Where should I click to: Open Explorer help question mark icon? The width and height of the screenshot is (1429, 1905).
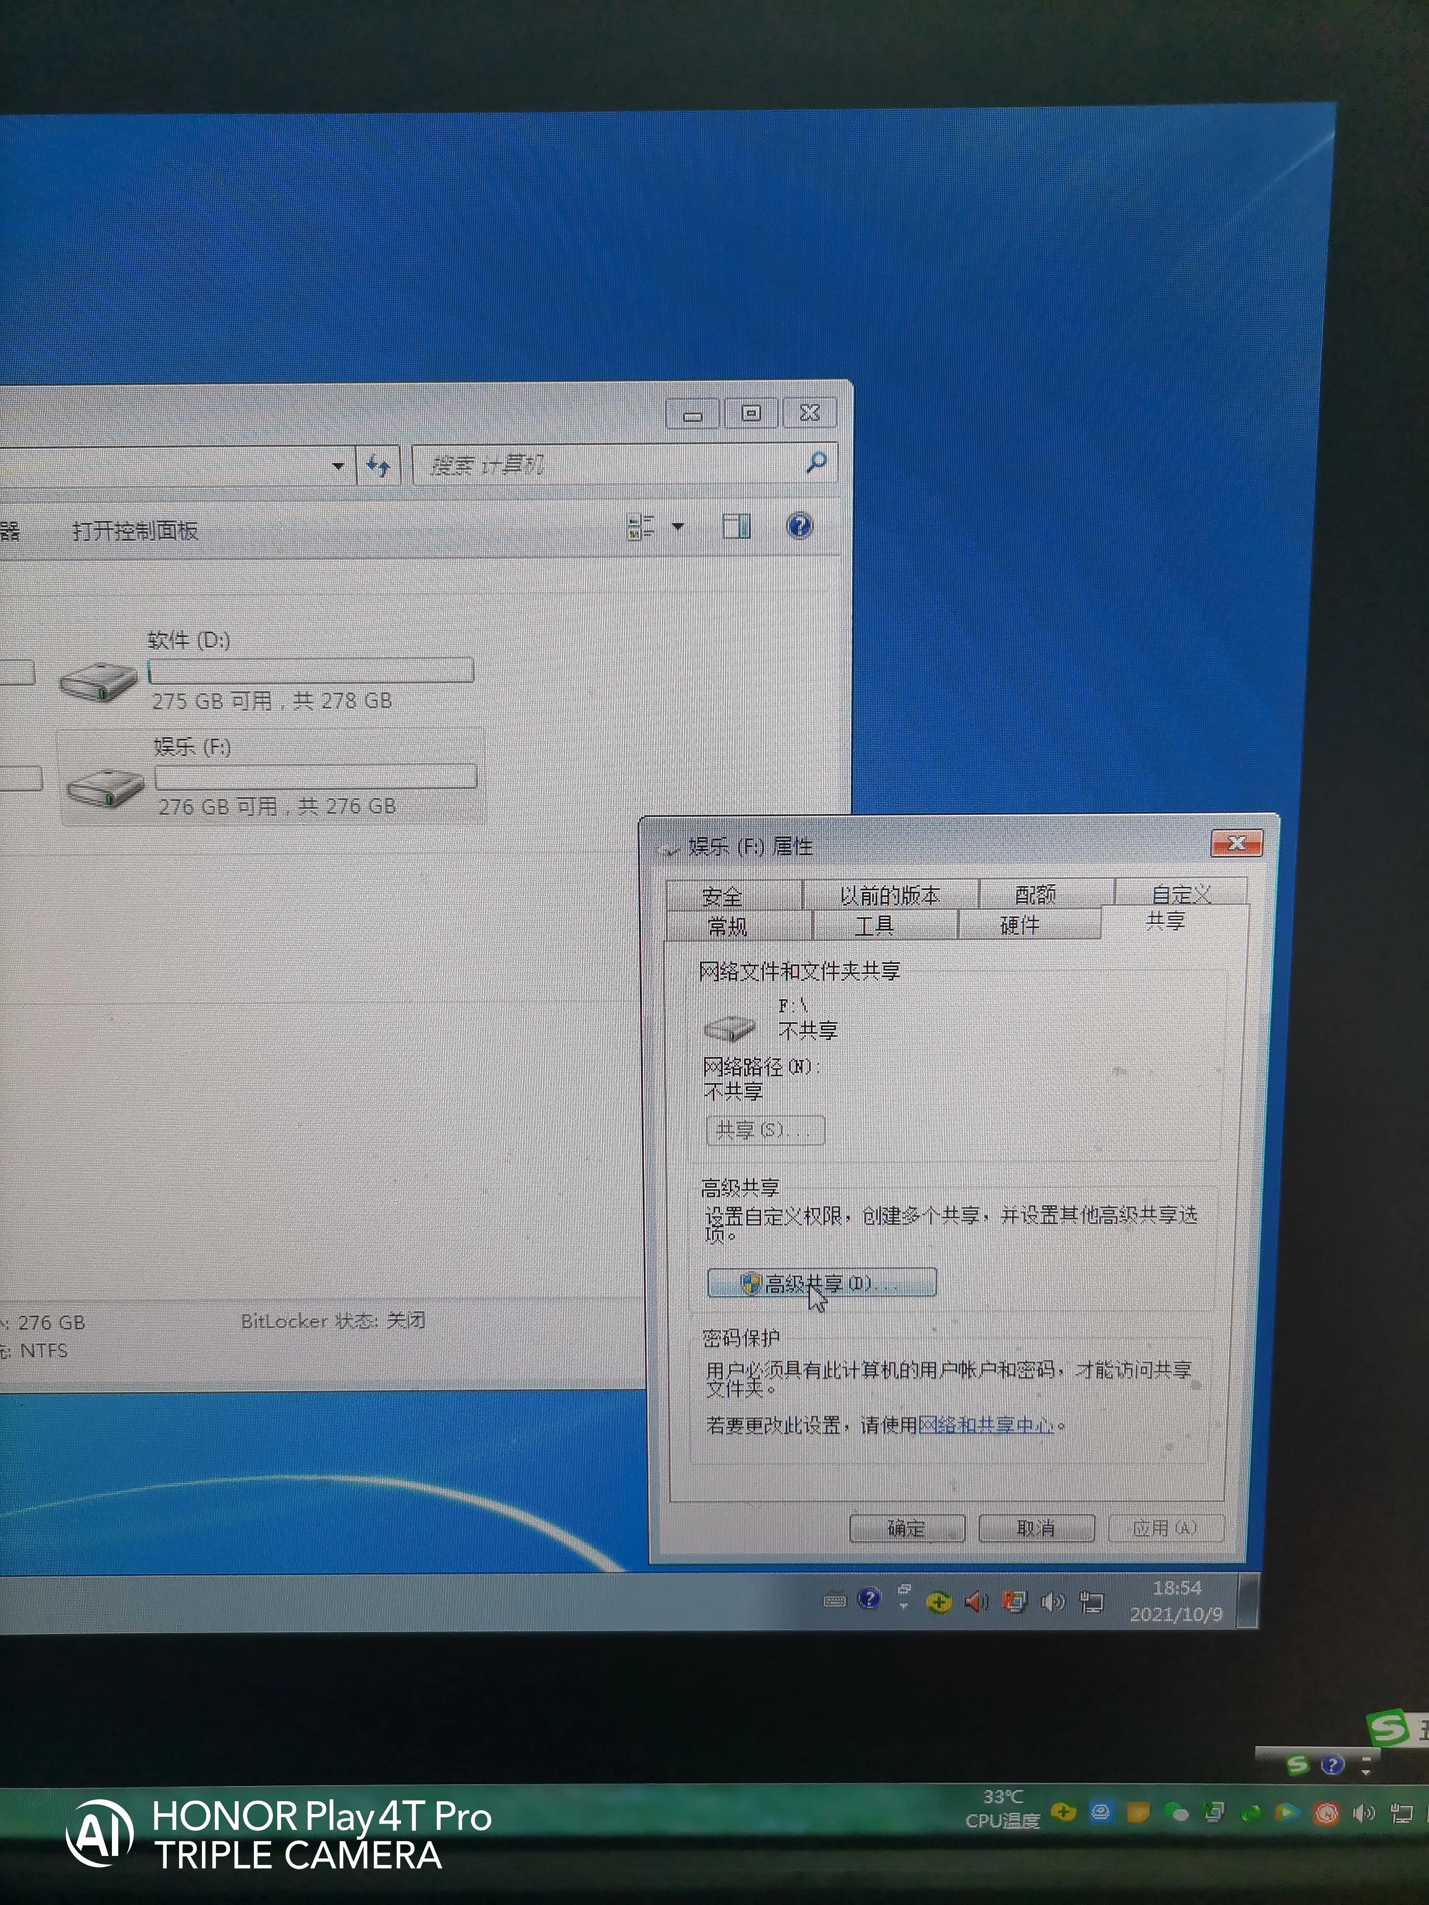799,525
